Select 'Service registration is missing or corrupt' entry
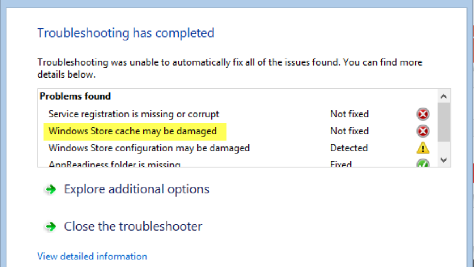Image resolution: width=474 pixels, height=267 pixels. (134, 114)
